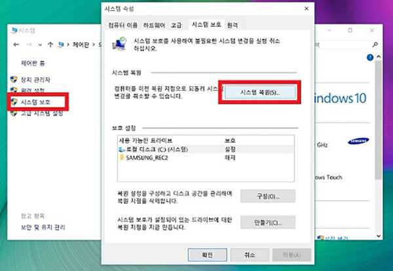Viewport: 393px width, 271px height.
Task: Click the SAMSUNG_REC2 drive icon
Action: (122, 157)
